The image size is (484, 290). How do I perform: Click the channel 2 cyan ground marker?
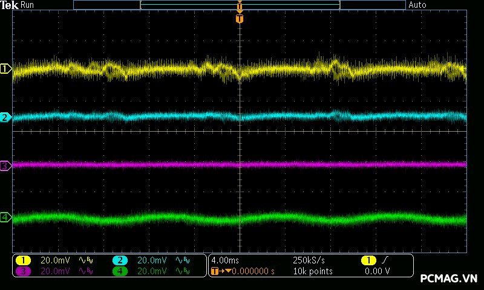coord(5,117)
